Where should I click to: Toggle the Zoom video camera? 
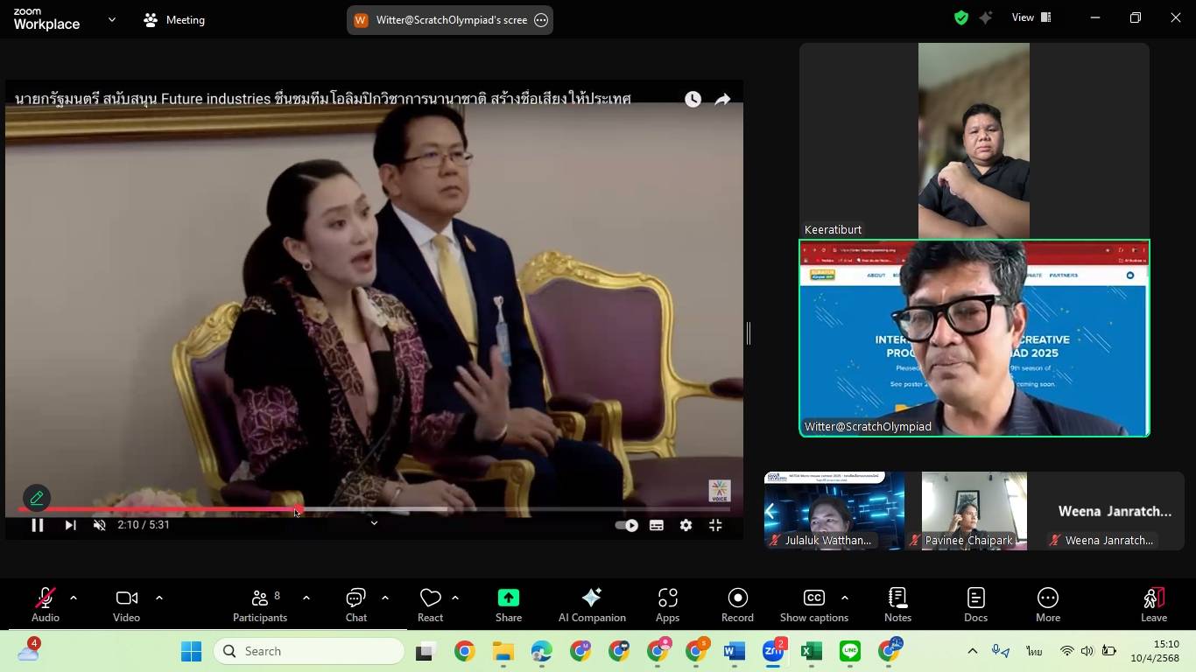127,605
